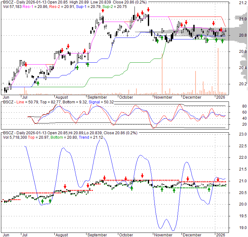Click the Sup-1 = 20.79 legend label

[88, 7]
